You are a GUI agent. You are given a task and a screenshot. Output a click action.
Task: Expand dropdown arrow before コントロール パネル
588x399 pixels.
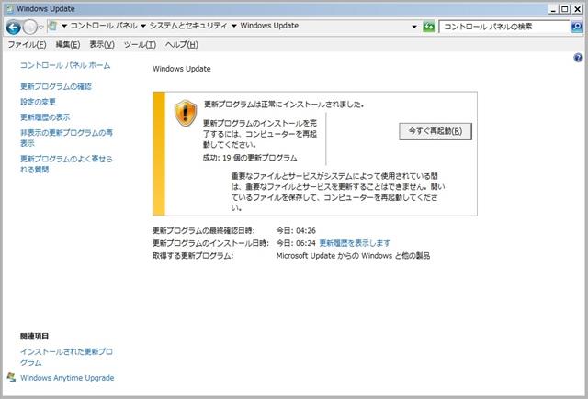point(64,26)
